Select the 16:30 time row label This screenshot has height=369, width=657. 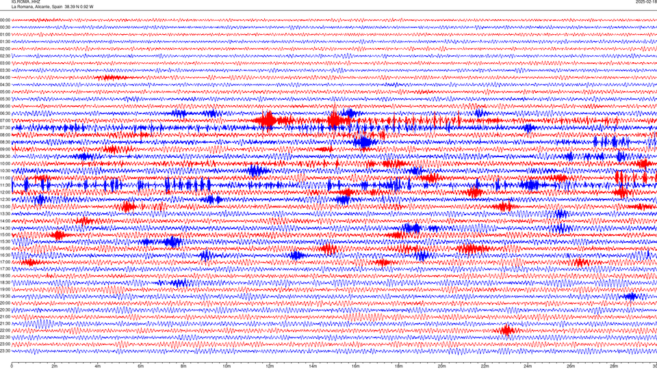(5, 255)
